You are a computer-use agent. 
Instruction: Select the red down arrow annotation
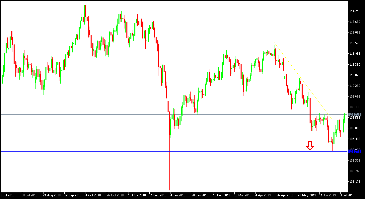pos(310,145)
